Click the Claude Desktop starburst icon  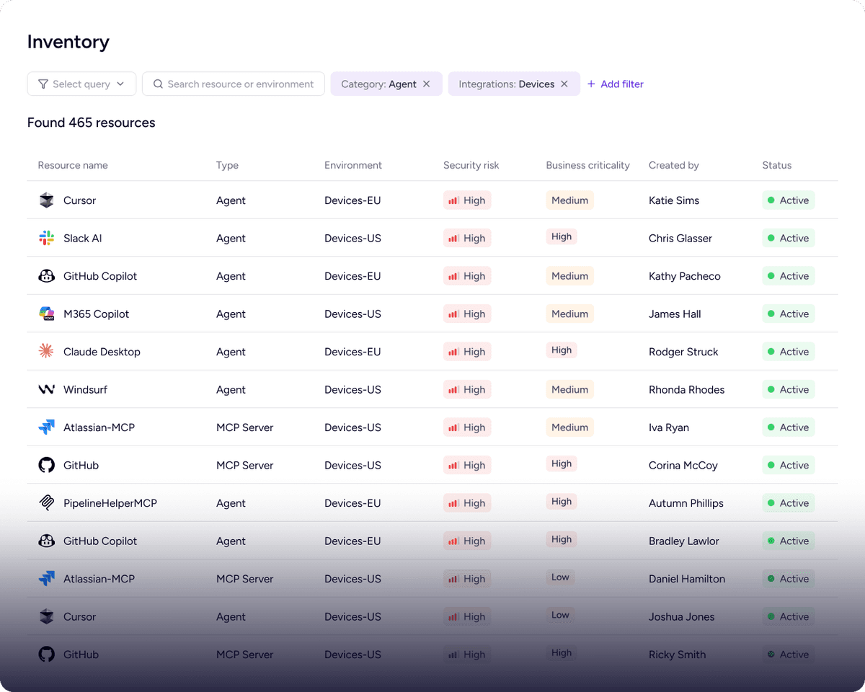pos(46,352)
